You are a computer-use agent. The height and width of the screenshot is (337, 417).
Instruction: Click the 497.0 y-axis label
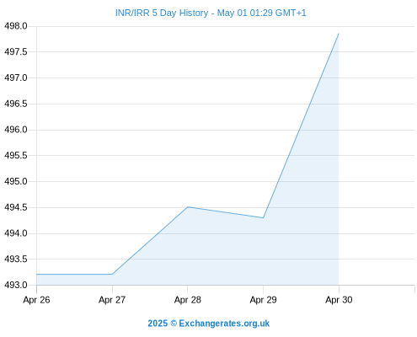(16, 78)
